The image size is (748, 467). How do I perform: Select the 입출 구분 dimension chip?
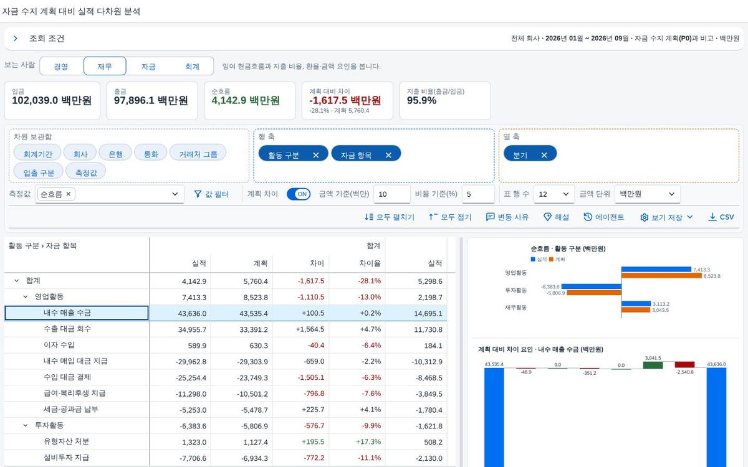tap(39, 172)
